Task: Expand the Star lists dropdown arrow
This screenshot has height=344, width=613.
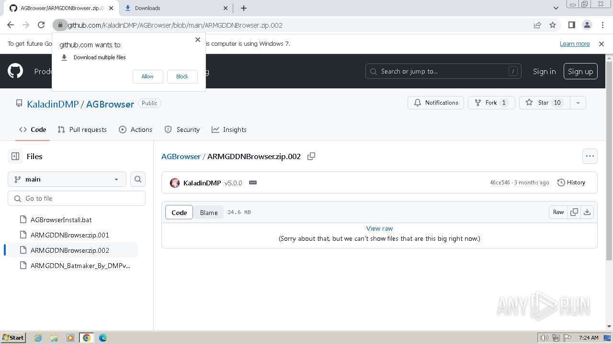Action: [x=578, y=103]
